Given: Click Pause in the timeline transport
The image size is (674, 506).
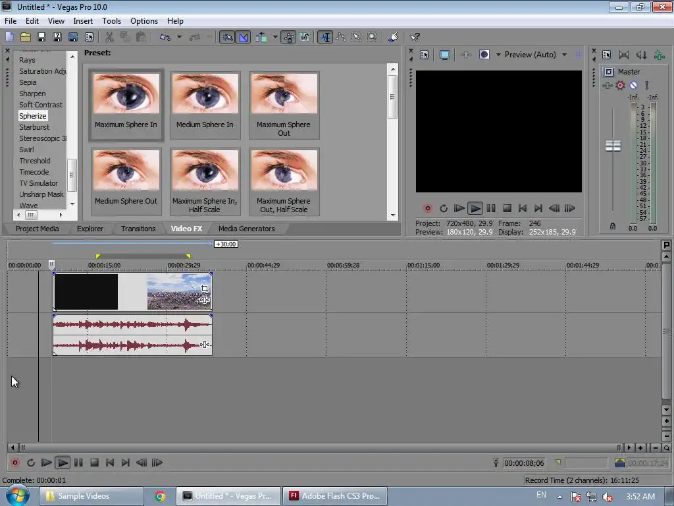Looking at the screenshot, I should point(78,463).
